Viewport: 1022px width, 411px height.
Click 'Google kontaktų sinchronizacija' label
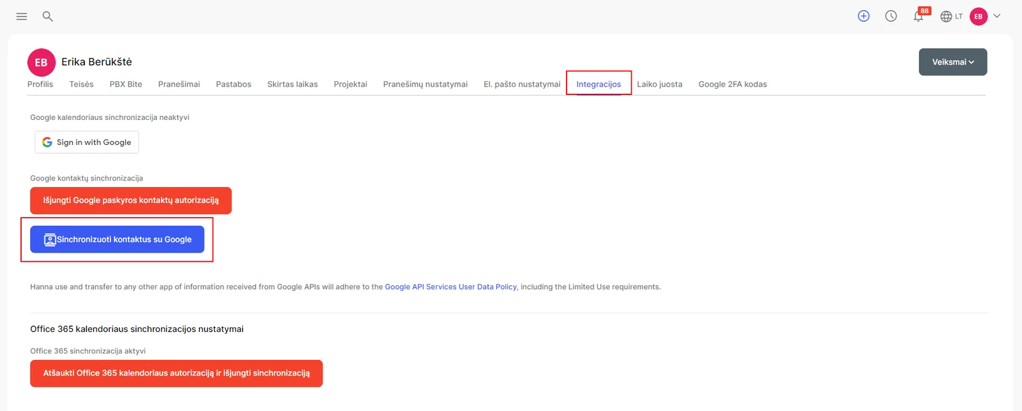click(x=87, y=179)
